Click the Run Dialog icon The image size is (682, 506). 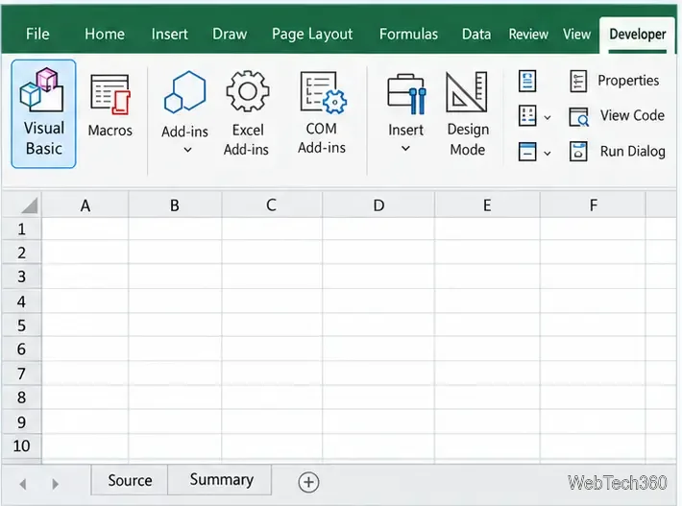point(578,152)
